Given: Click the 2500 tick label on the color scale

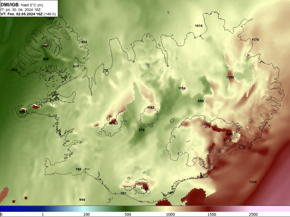Looking at the screenshot, I should click(x=253, y=214).
